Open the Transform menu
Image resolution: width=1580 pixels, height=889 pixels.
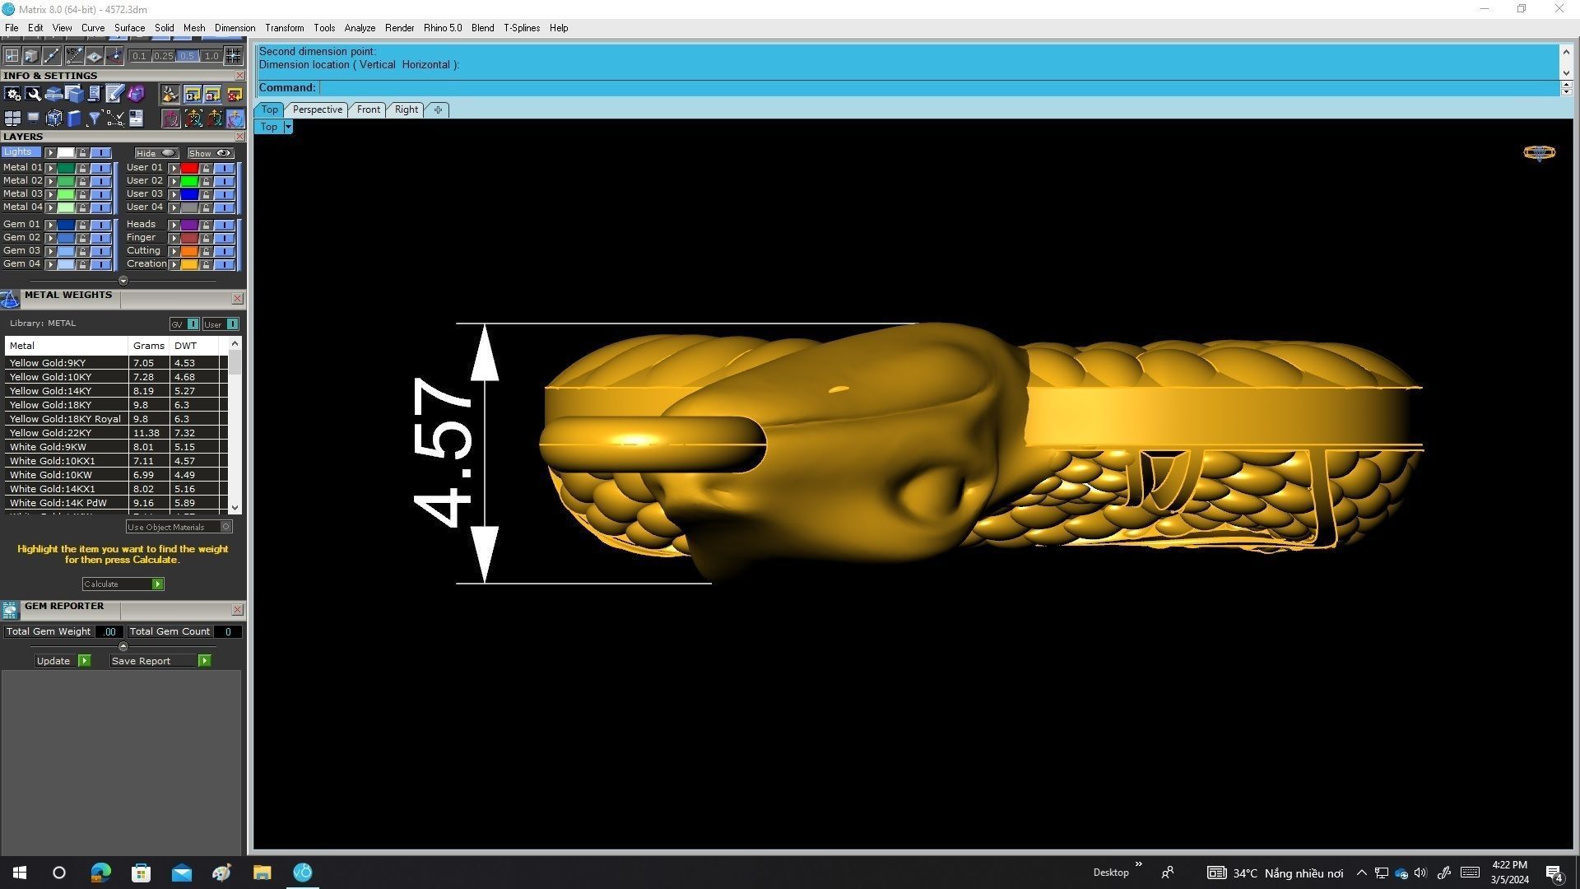[x=284, y=28]
